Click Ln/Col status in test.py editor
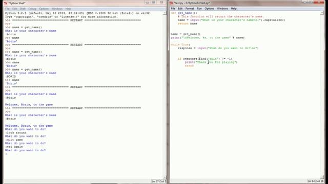328x184 pixels. coord(316,181)
